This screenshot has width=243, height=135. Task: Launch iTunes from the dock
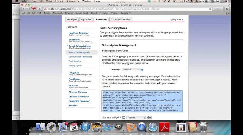point(85,127)
